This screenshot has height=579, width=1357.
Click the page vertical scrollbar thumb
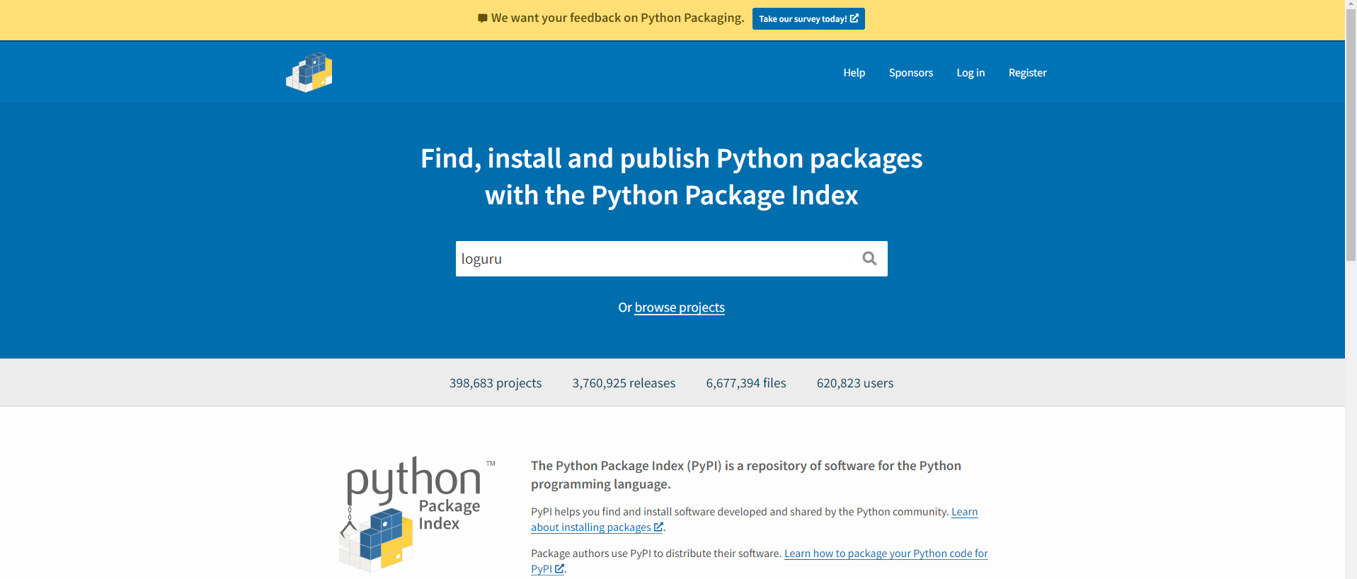click(1351, 134)
